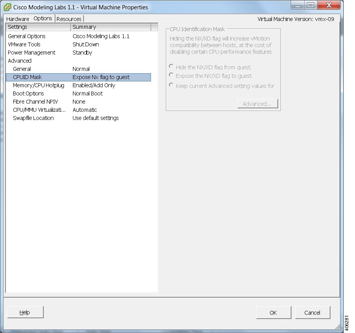Image resolution: width=355 pixels, height=333 pixels.
Task: Click the window resize grip corner
Action: [x=338, y=327]
